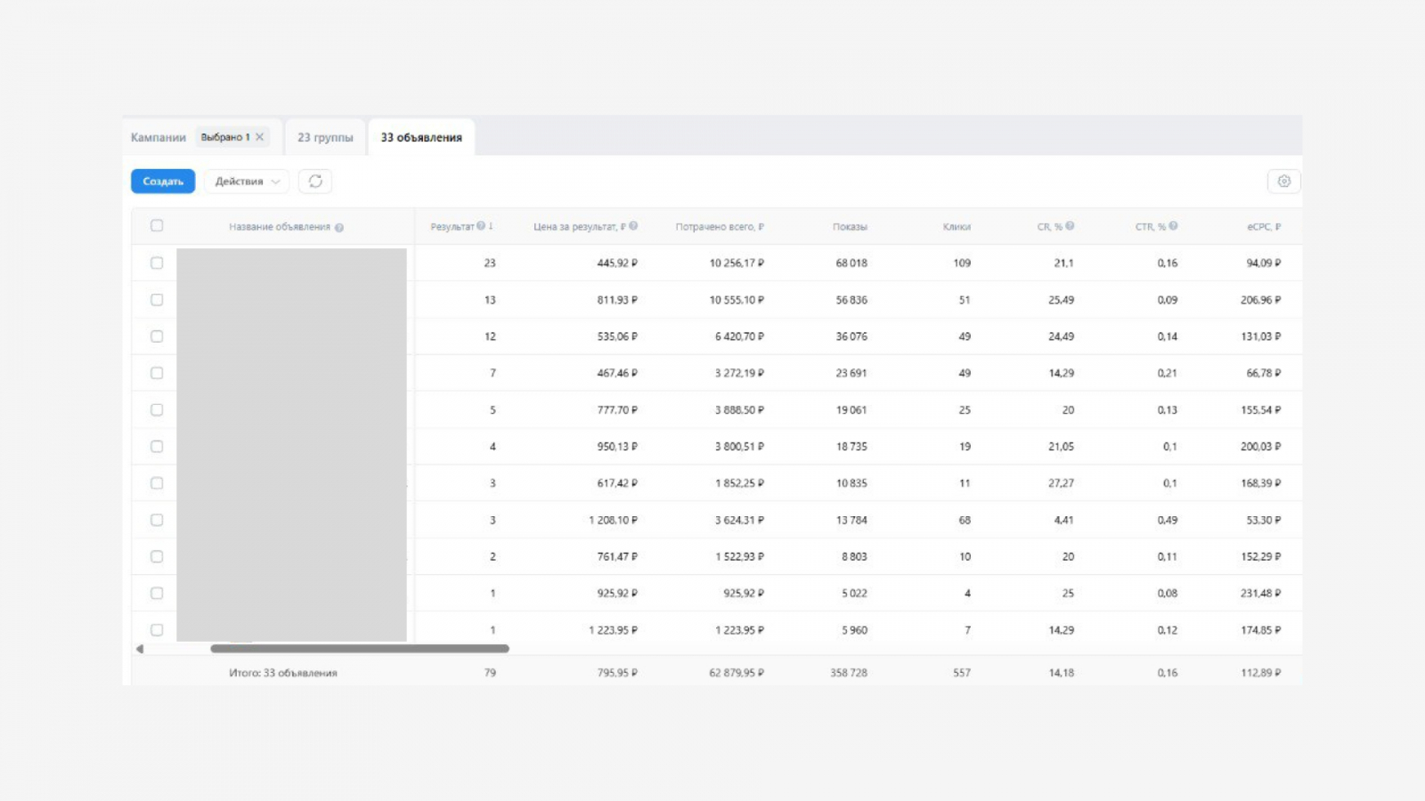Image resolution: width=1425 pixels, height=801 pixels.
Task: Click the horizontal scrollbar thumb below the table
Action: [x=360, y=649]
